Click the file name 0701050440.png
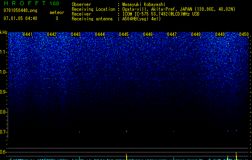The width and height of the screenshot is (252, 160). pos(20,11)
